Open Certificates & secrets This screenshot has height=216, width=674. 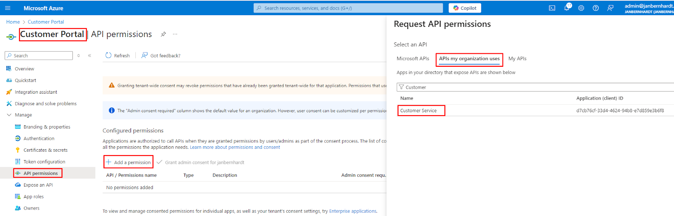[x=45, y=150]
